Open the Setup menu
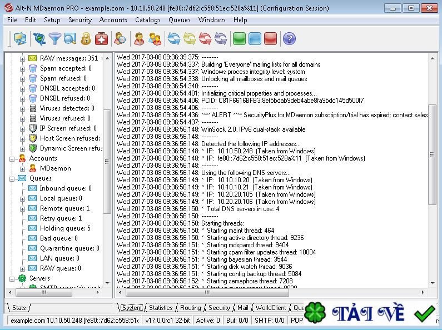 (52, 20)
